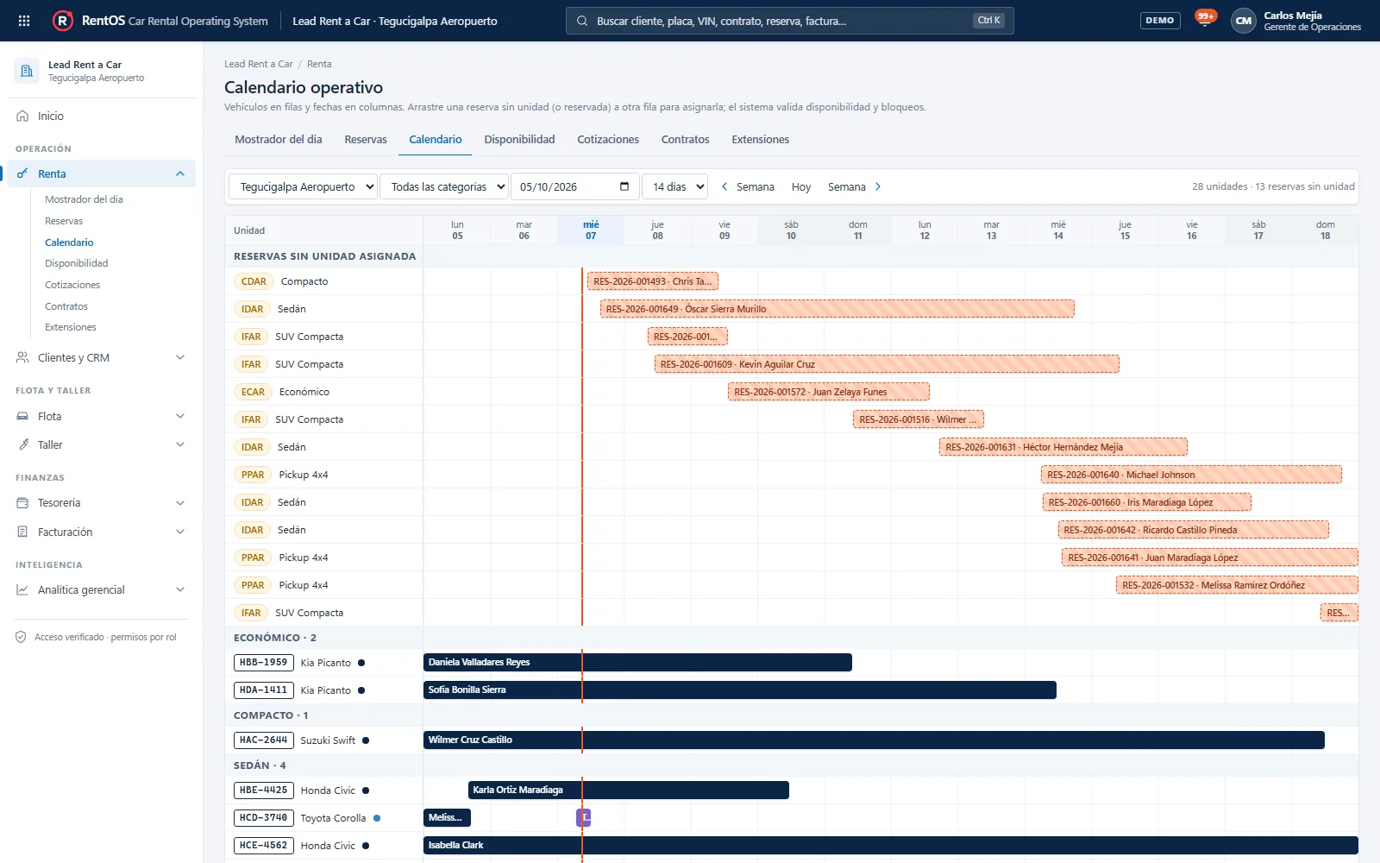The height and width of the screenshot is (863, 1380).
Task: Click the Taller wrench icon
Action: [x=22, y=444]
